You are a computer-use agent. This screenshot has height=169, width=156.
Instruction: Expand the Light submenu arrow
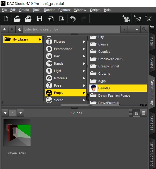coord(84,71)
